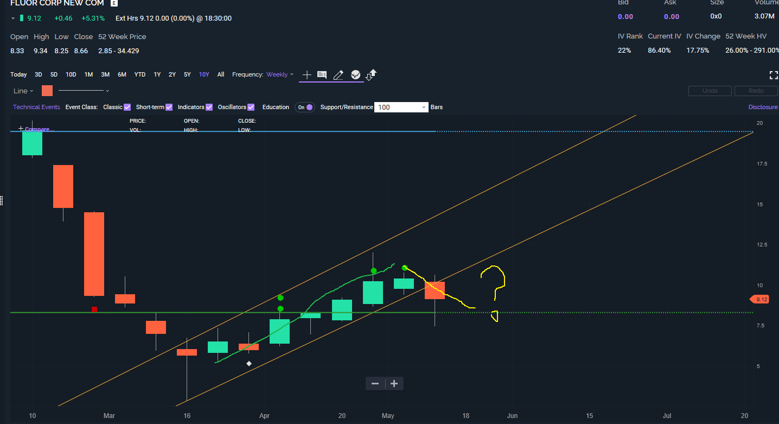Click the Compare add symbol option
779x424 pixels.
37,129
